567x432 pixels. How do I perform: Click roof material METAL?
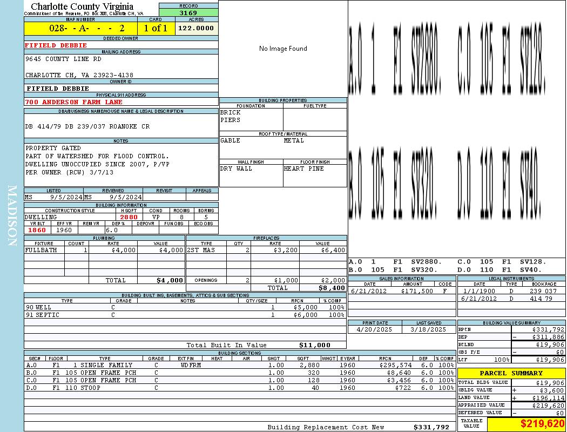(294, 140)
